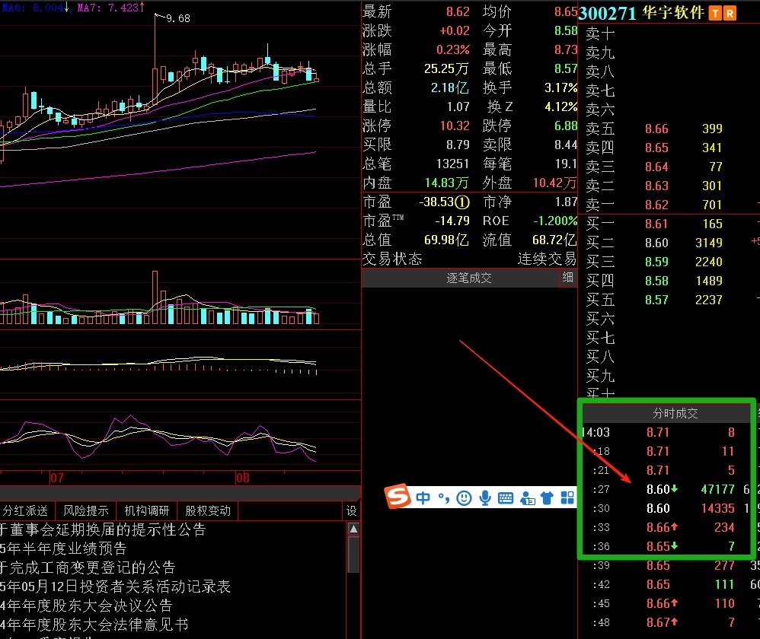The width and height of the screenshot is (760, 639).
Task: Click the 07 month marker on time axis
Action: (56, 478)
